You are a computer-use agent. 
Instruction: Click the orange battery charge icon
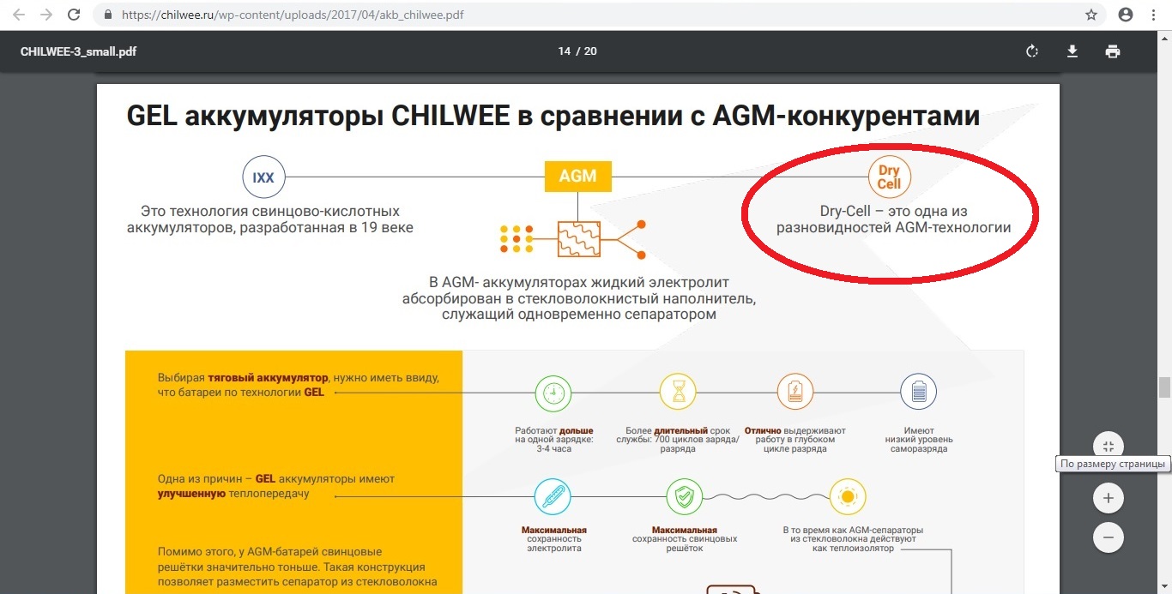794,393
